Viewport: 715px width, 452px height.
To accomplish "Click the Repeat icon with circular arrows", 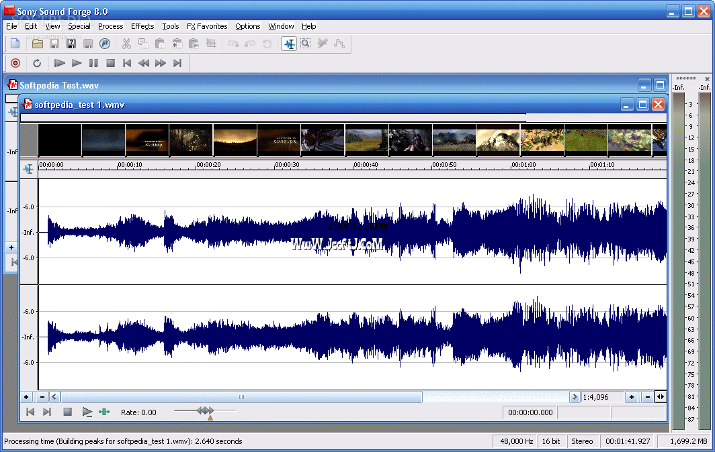I will (267, 44).
